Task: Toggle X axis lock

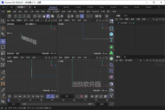Action: 15,16
